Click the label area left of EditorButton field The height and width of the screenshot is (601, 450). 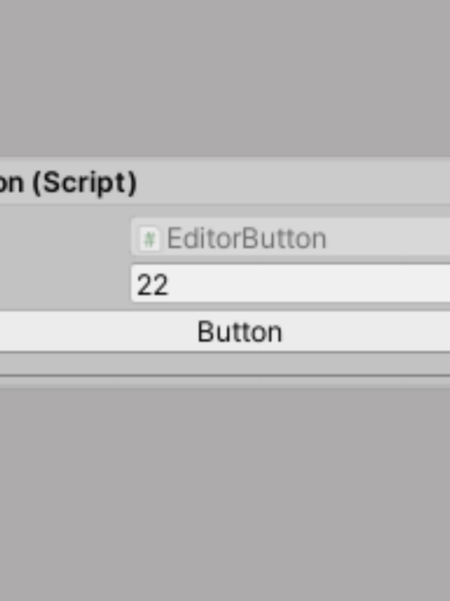point(65,237)
